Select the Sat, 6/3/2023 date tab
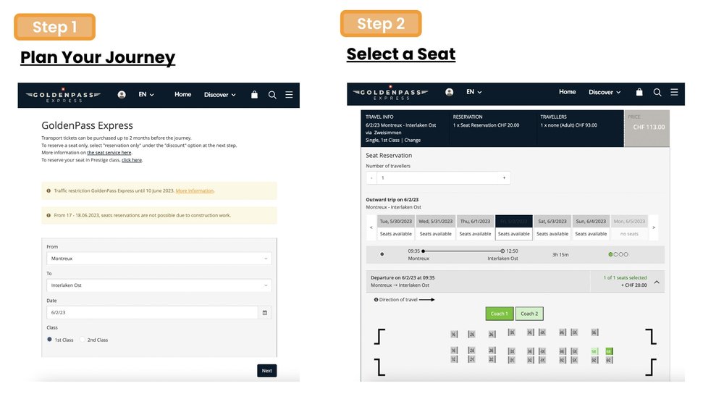 [x=552, y=227]
